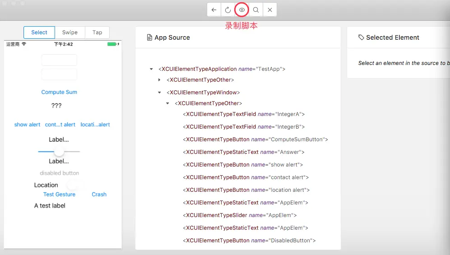Click the ??? answer label

pos(56,106)
